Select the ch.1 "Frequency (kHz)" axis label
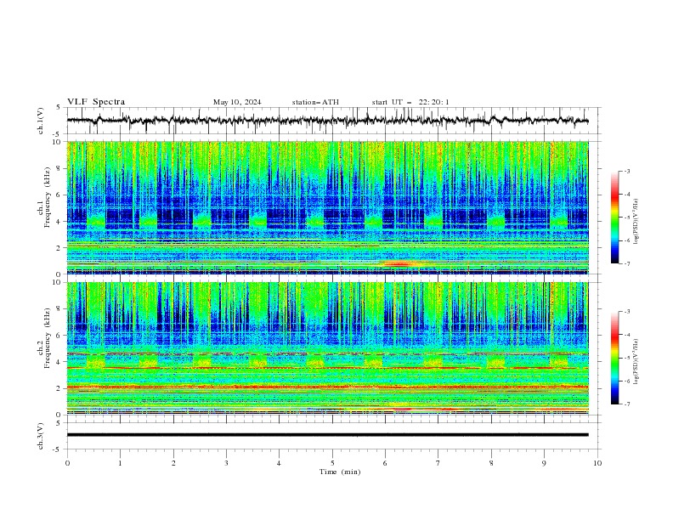 point(48,195)
